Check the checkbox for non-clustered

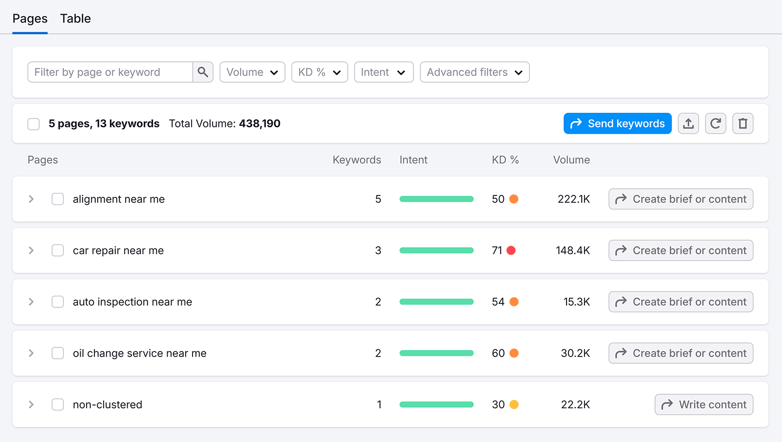coord(57,404)
